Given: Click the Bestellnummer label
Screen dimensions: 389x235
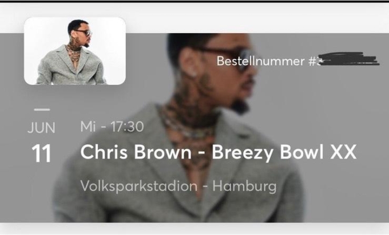Looking at the screenshot, I should point(260,61).
